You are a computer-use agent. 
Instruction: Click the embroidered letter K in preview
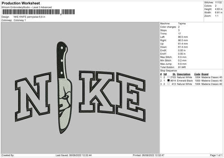tap(97, 92)
